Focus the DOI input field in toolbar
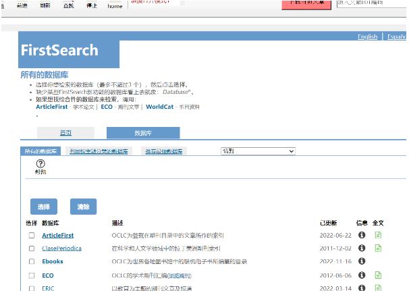Image resolution: width=409 pixels, height=291 pixels. pos(372,3)
